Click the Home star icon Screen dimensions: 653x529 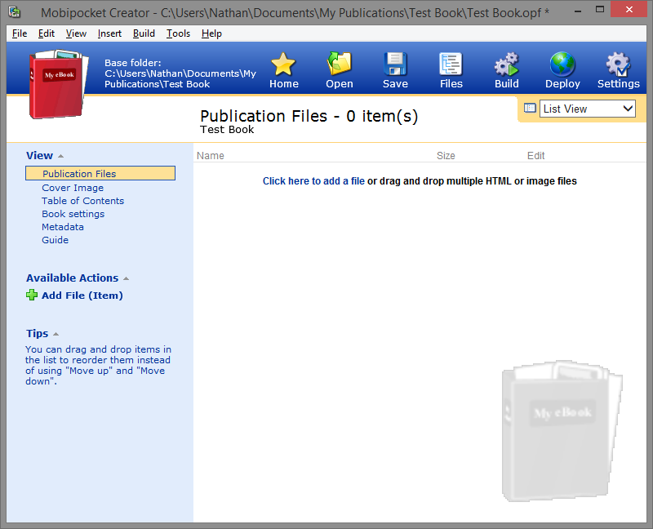[283, 64]
